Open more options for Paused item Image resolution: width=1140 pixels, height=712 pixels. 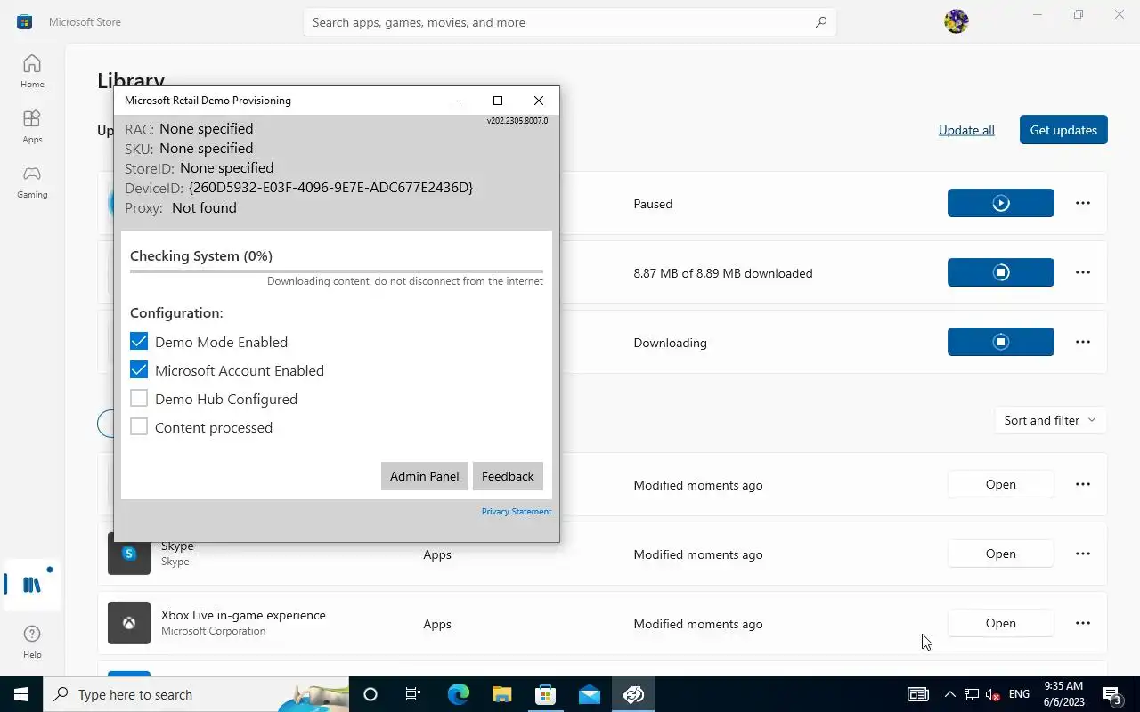[x=1082, y=203]
